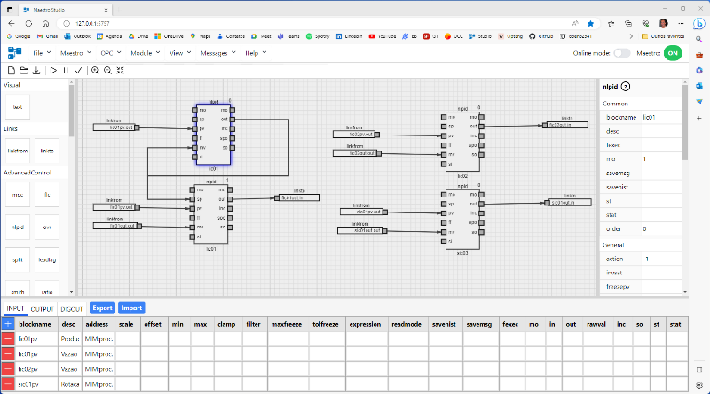Click the download/save toolbar icon
Viewport: 710px width, 394px height.
point(36,71)
